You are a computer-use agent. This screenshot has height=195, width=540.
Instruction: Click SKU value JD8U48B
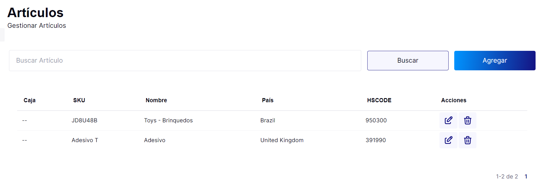[85, 120]
